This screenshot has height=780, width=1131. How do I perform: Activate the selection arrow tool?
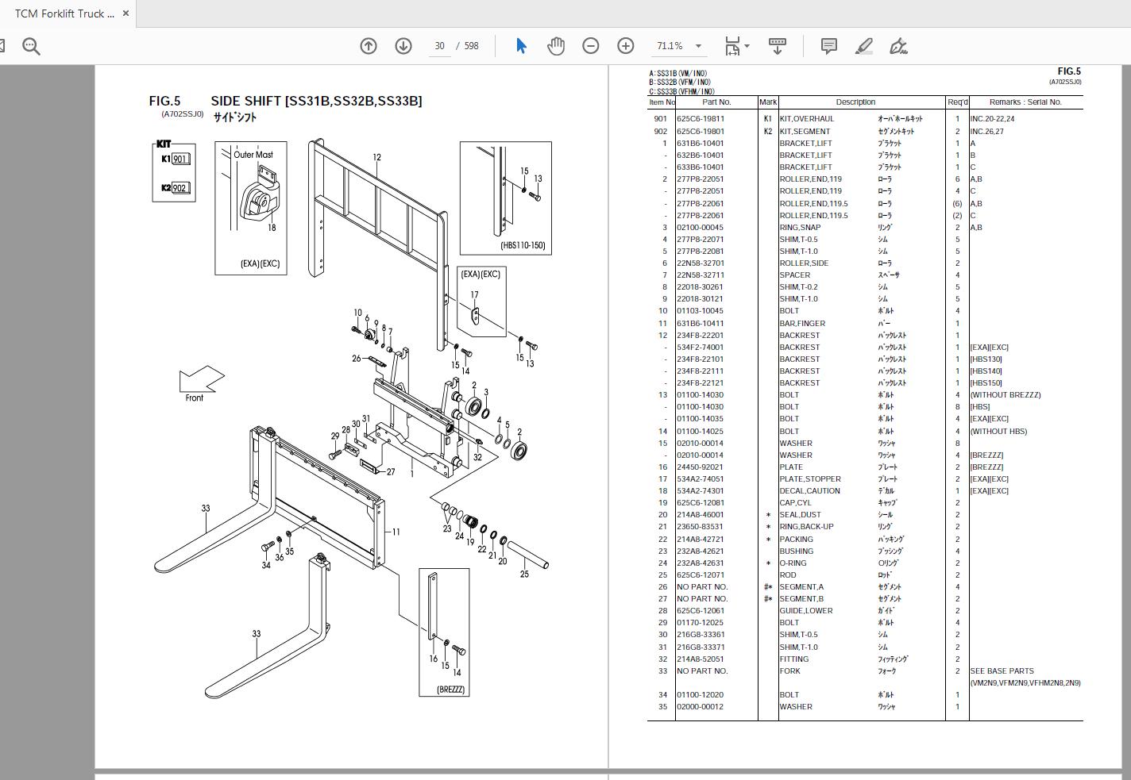tap(521, 46)
